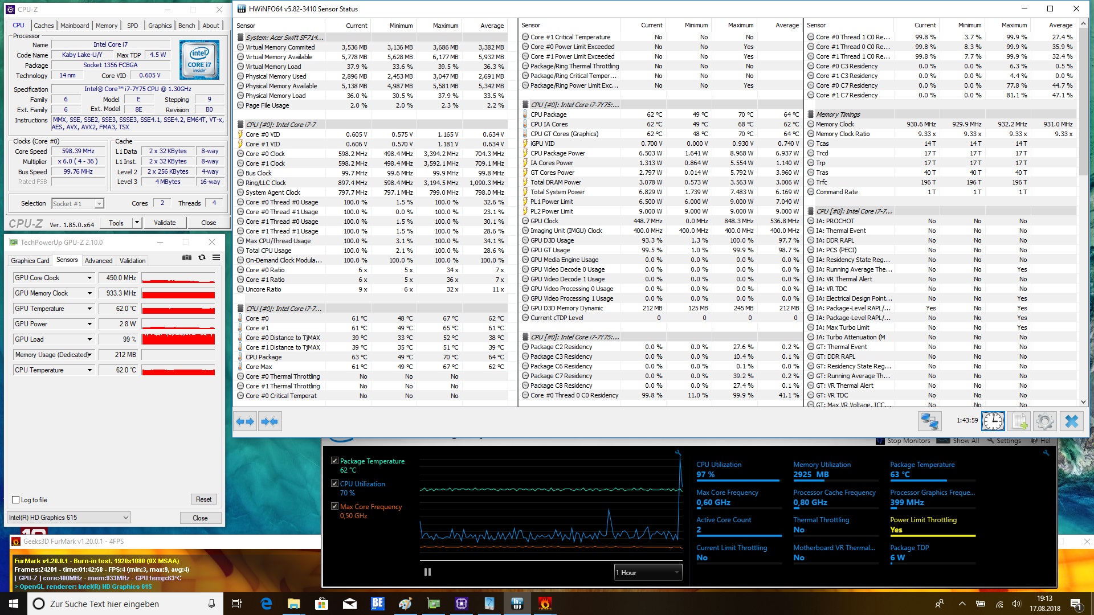Open the Memory Usage (Dedicated) dropdown
Viewport: 1094px width, 615px height.
coord(89,355)
